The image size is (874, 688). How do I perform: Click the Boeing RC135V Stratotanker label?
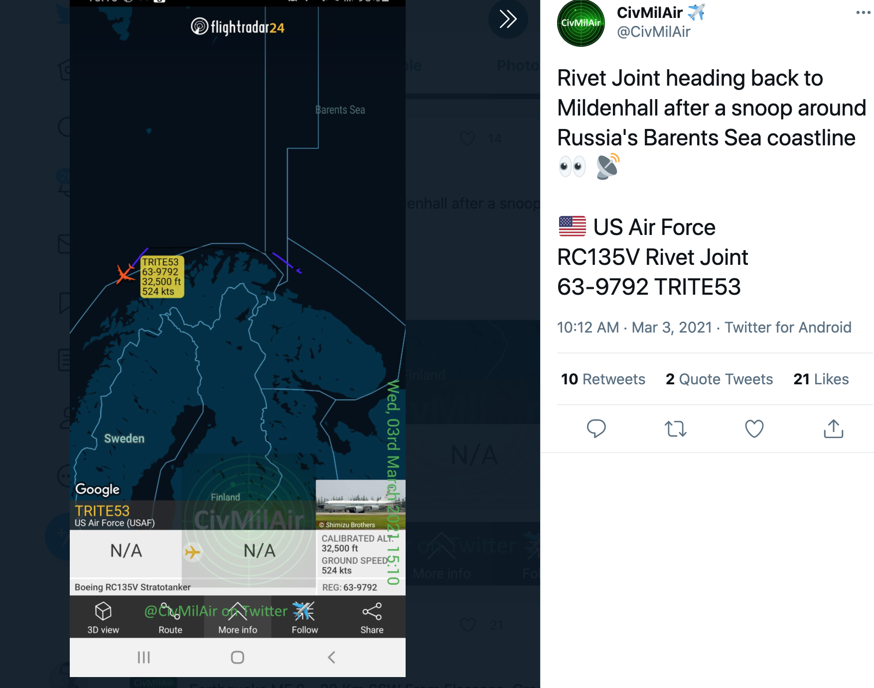pyautogui.click(x=133, y=587)
